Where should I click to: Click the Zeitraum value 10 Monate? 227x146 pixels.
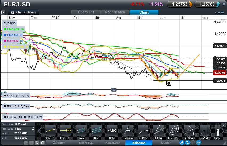pos(21,124)
